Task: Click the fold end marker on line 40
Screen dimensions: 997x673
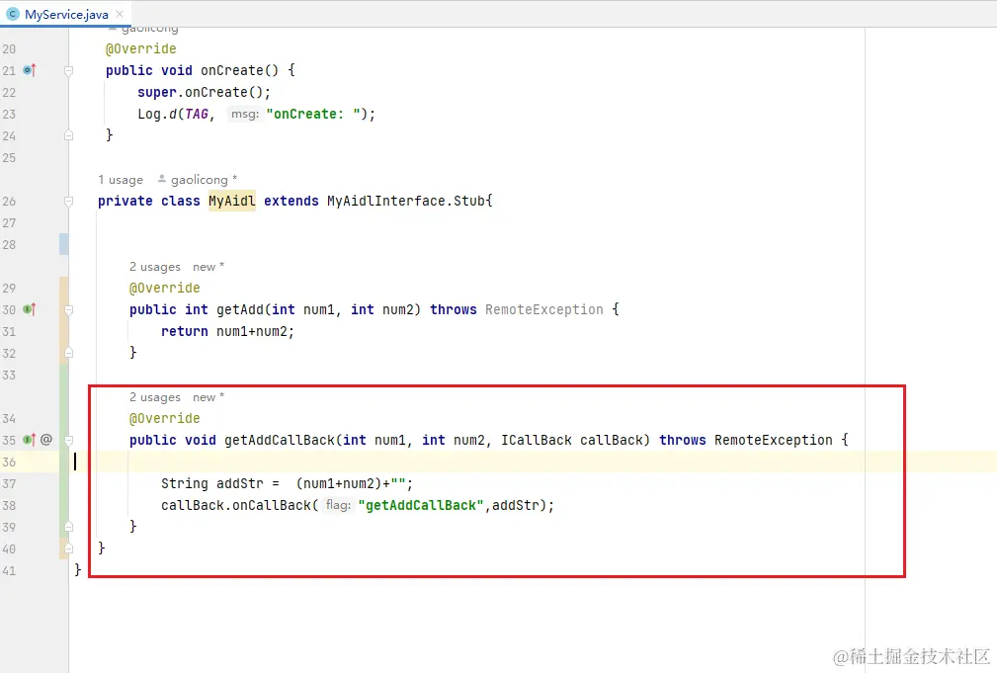Action: tap(68, 548)
